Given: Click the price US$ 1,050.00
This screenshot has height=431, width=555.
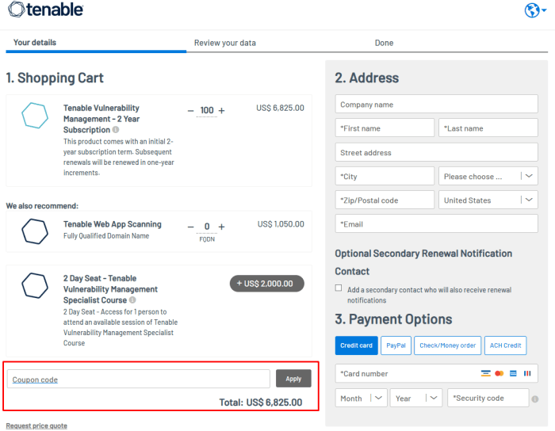Looking at the screenshot, I should pyautogui.click(x=281, y=224).
